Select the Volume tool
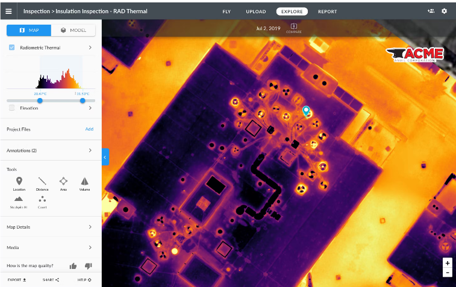 [x=84, y=184]
